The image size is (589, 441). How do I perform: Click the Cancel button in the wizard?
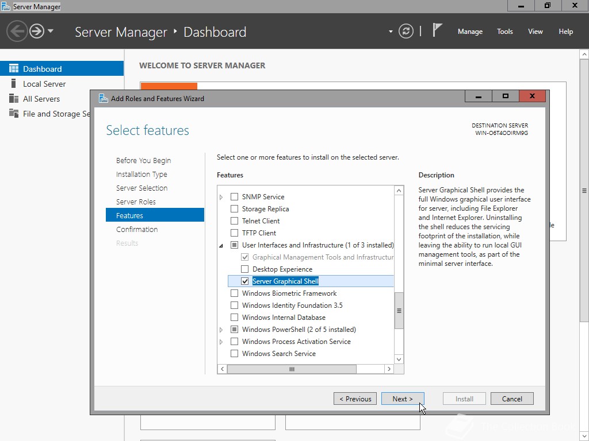point(512,399)
